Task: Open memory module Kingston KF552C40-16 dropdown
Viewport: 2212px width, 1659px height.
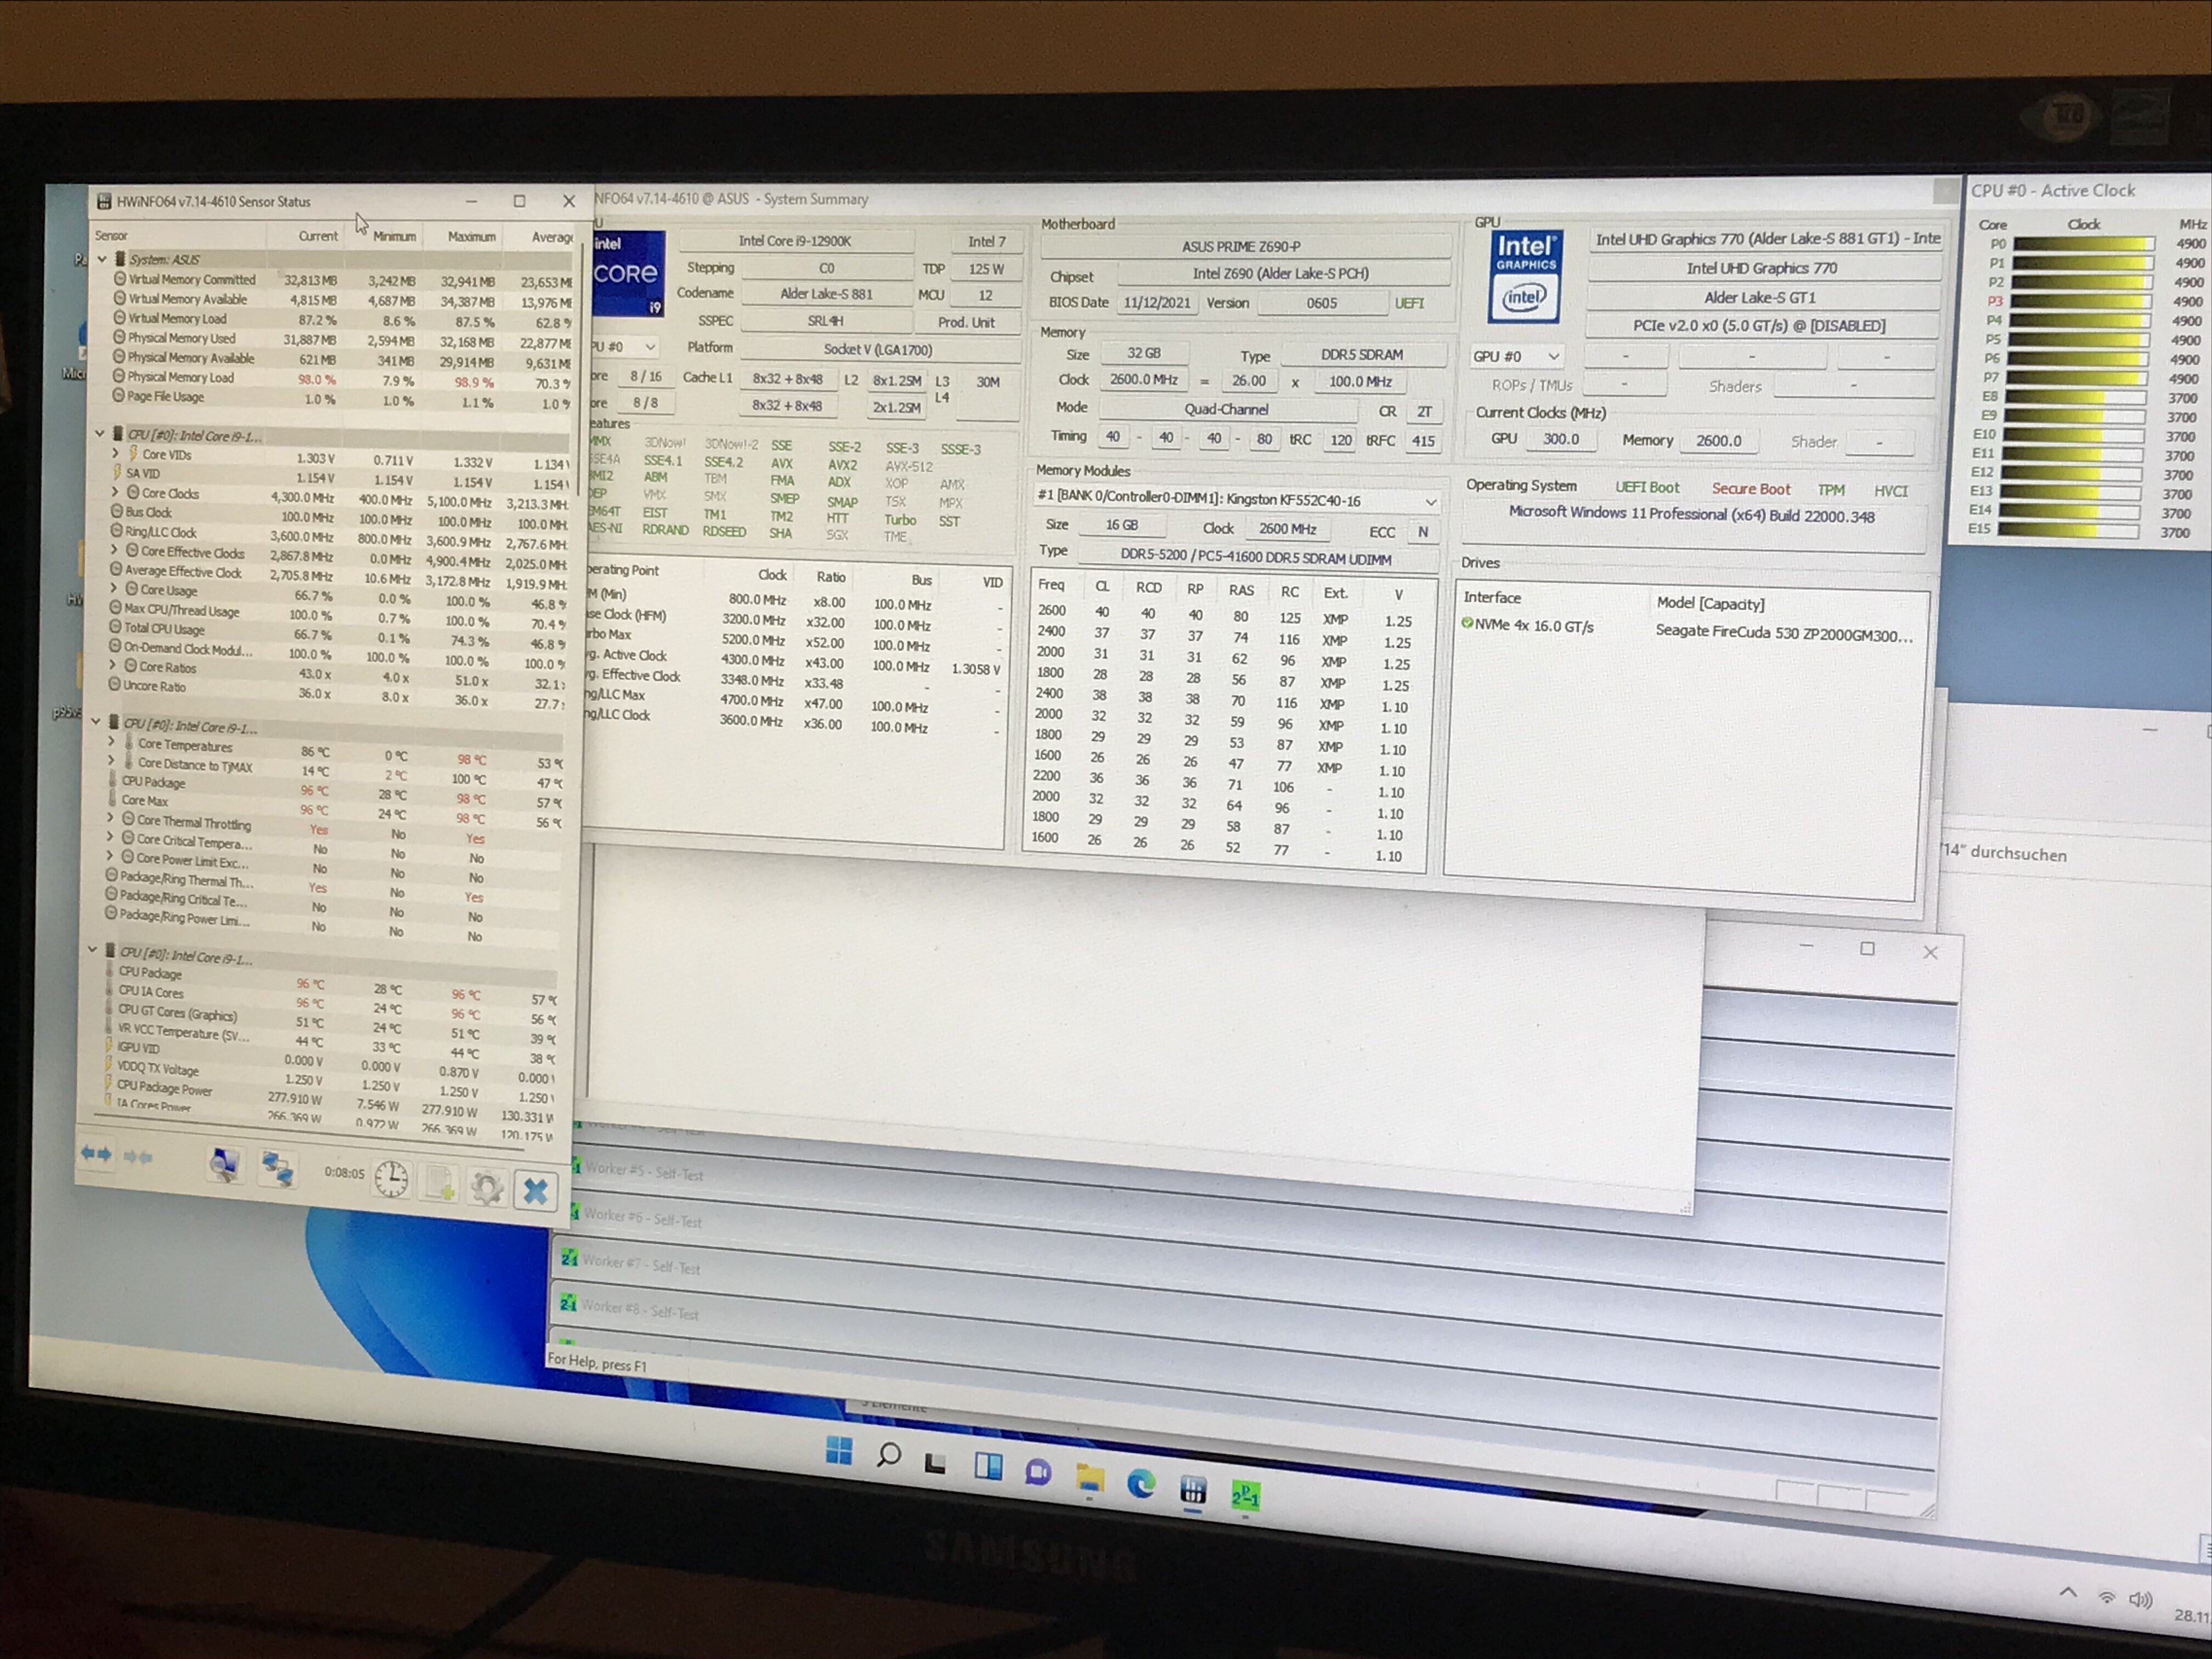Action: click(x=1237, y=499)
